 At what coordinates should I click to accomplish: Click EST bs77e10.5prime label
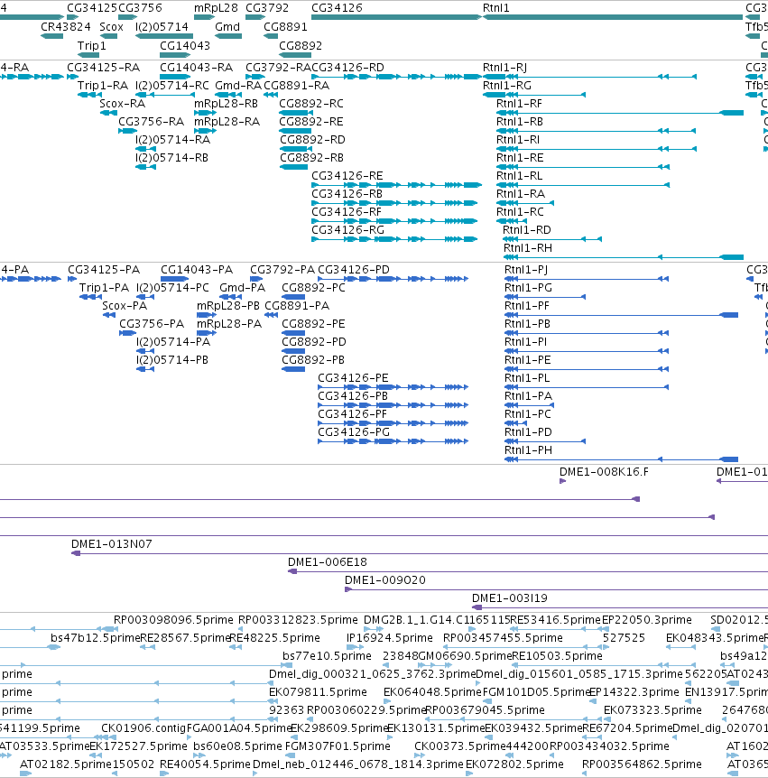tap(327, 656)
